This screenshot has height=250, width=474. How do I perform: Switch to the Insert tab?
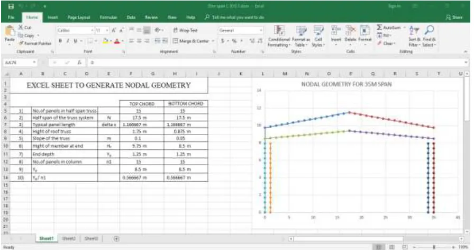point(52,17)
